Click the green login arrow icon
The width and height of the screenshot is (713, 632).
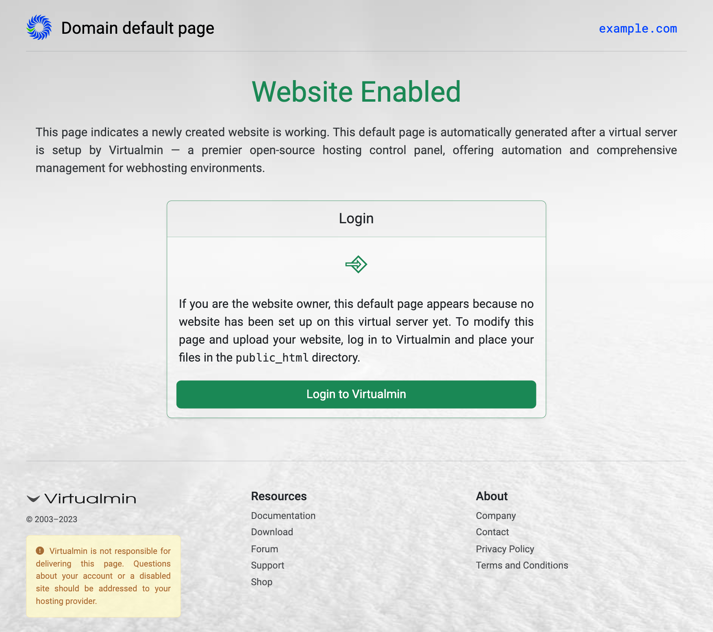[356, 264]
